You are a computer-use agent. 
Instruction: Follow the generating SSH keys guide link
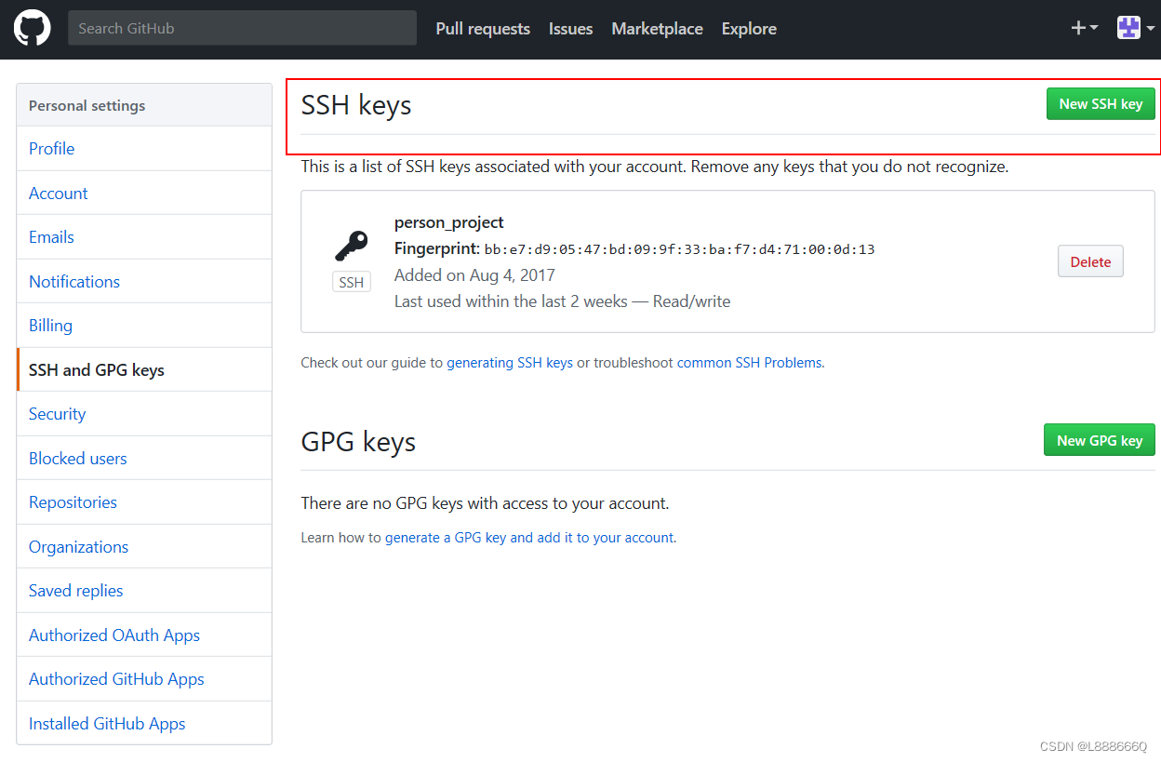tap(510, 363)
